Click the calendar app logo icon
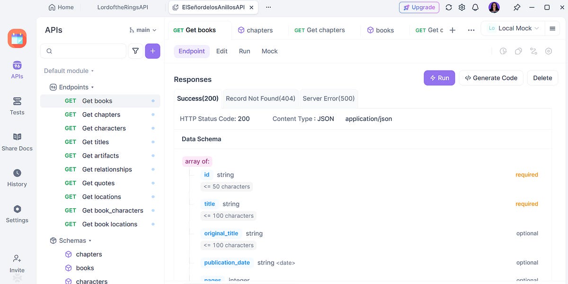568x284 pixels. pos(17,38)
